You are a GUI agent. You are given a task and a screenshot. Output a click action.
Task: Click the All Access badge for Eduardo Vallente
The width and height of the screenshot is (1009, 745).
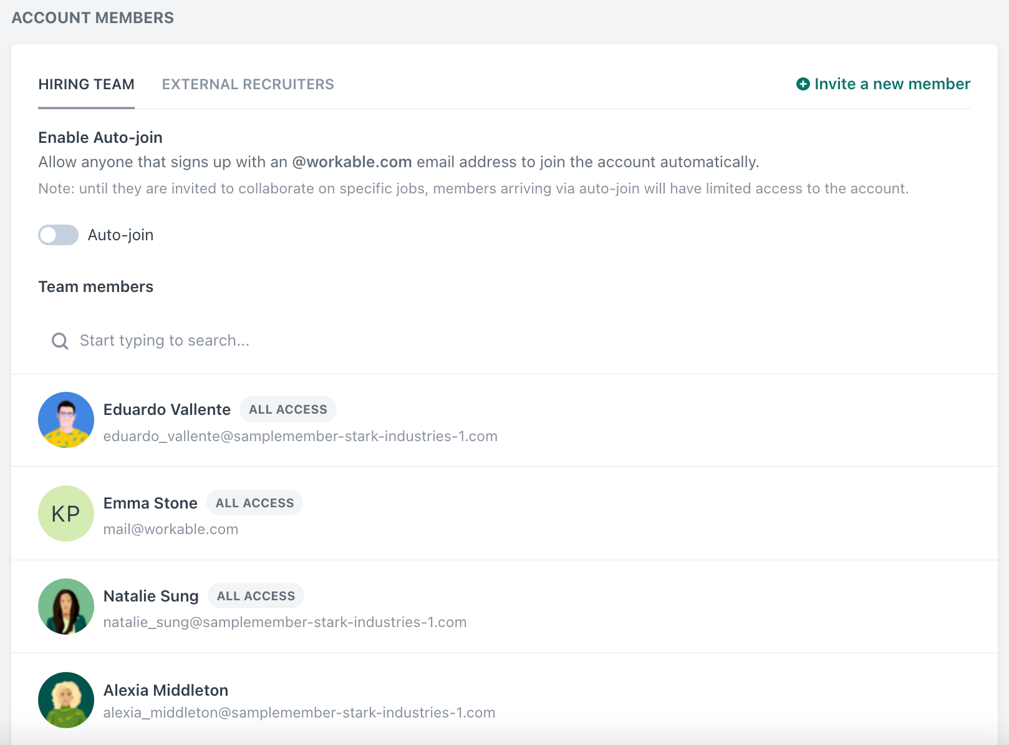point(288,410)
